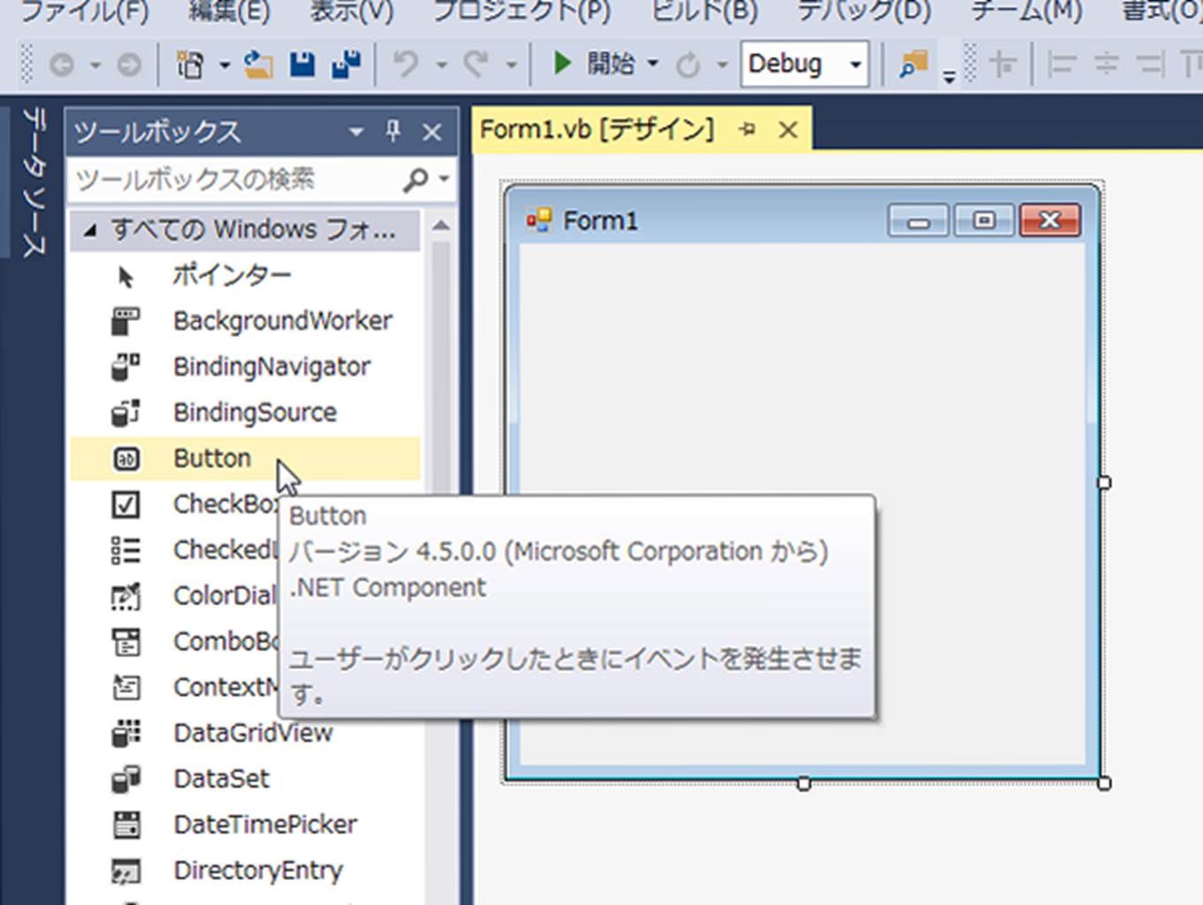Image resolution: width=1203 pixels, height=905 pixels.
Task: Open the ビルド(B) menu
Action: click(704, 11)
